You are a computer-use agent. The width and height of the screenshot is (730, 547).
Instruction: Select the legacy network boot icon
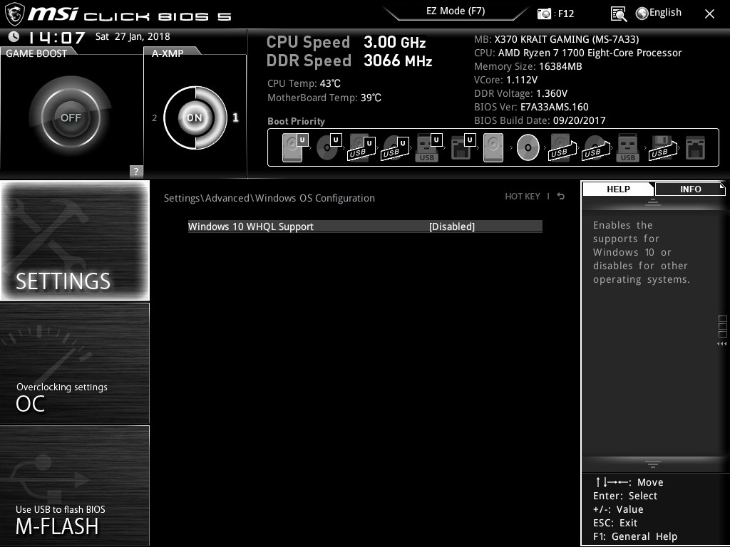(696, 147)
